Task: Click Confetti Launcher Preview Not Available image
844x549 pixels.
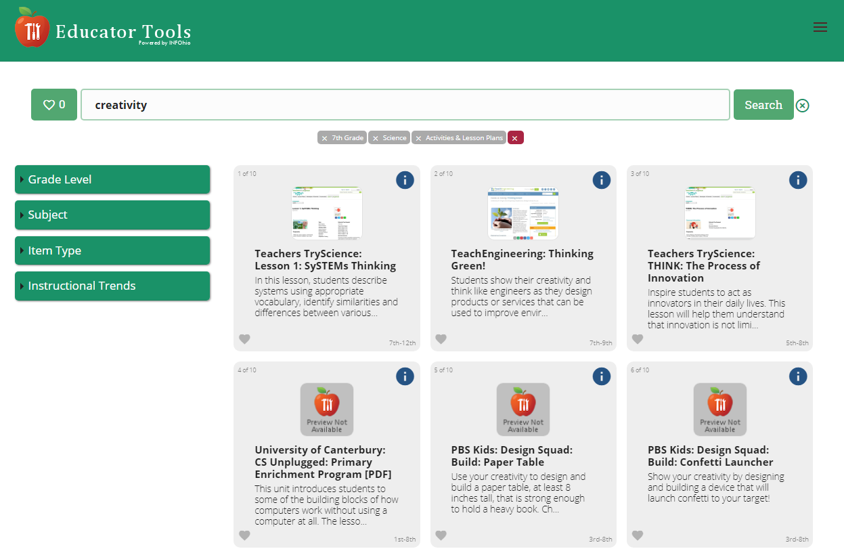Action: pyautogui.click(x=720, y=409)
